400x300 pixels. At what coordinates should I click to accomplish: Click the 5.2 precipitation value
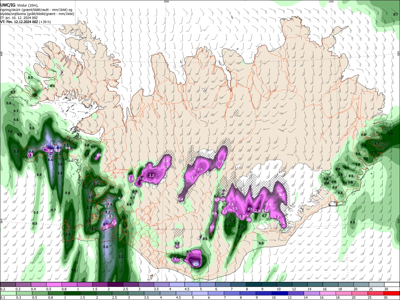point(107,212)
